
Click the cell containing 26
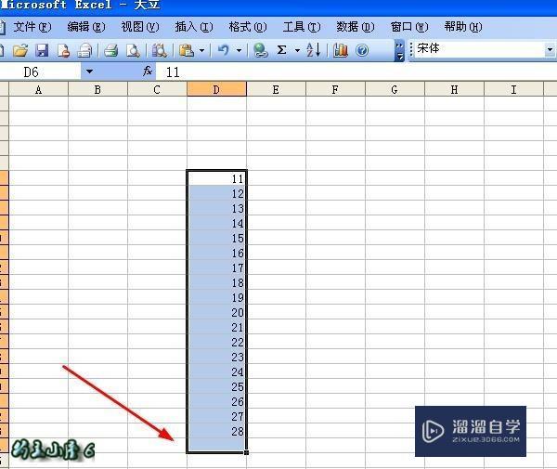pos(216,401)
